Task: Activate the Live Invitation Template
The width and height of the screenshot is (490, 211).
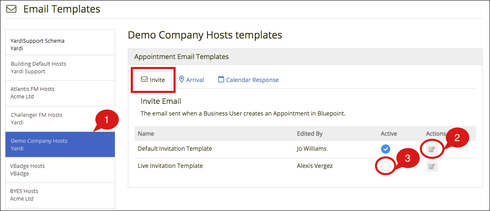Action: point(386,166)
